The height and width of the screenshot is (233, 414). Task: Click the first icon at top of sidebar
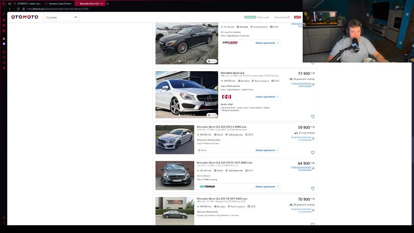[x=4, y=15]
